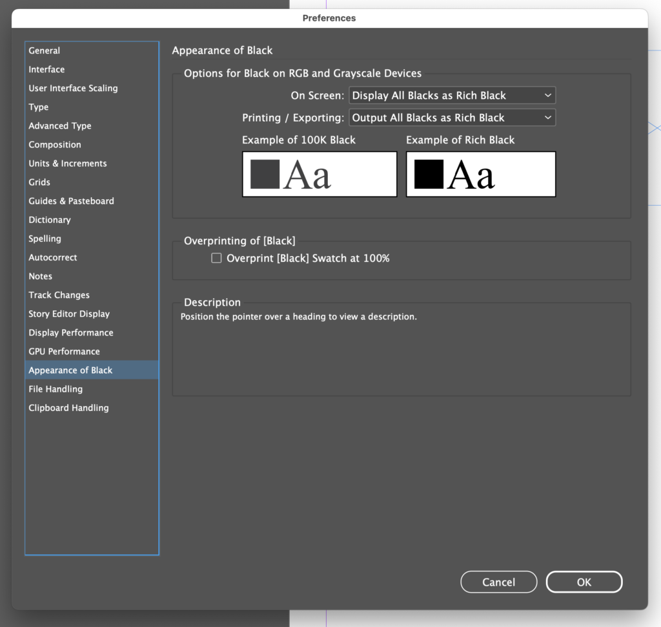
Task: Switch to the Dictionary section
Action: pos(50,219)
